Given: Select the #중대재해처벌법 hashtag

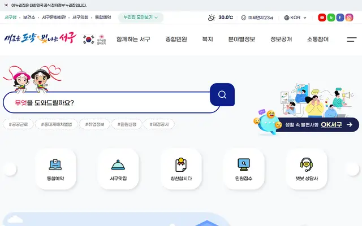Looking at the screenshot, I should (x=57, y=124).
